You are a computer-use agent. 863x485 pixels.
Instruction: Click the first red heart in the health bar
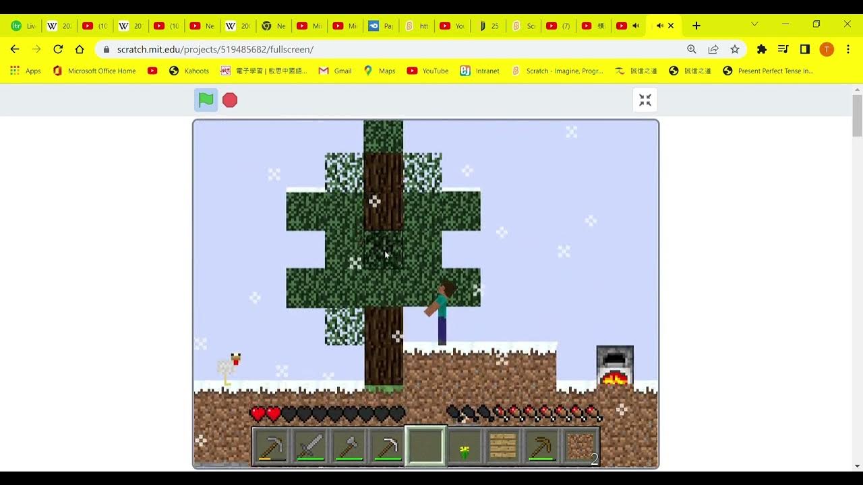(258, 414)
